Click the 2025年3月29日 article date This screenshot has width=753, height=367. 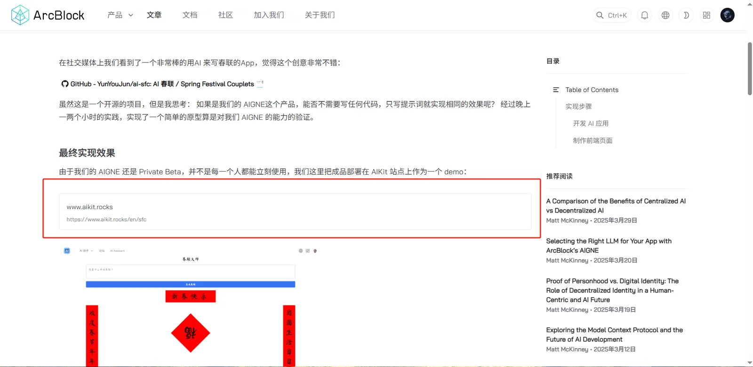point(616,220)
